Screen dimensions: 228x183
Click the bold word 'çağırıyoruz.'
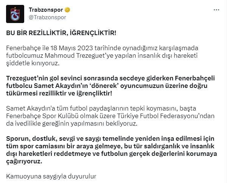click(x=24, y=161)
